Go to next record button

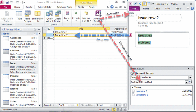pyautogui.click(x=70, y=105)
